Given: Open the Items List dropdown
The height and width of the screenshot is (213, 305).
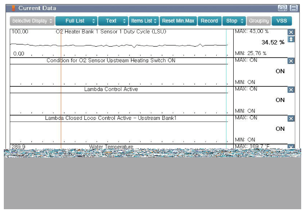Looking at the screenshot, I should pyautogui.click(x=144, y=21).
